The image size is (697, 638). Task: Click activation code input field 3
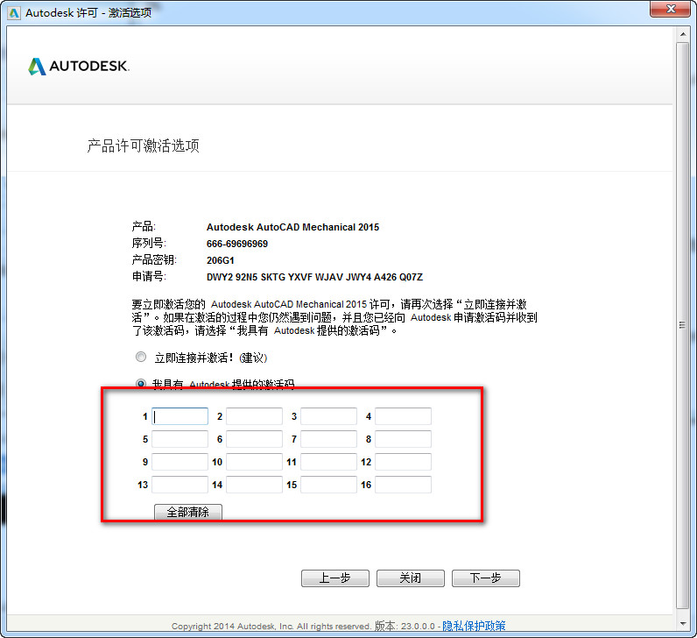click(328, 416)
